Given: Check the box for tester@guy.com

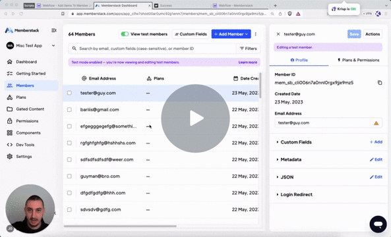Looking at the screenshot, I should 69,93.
